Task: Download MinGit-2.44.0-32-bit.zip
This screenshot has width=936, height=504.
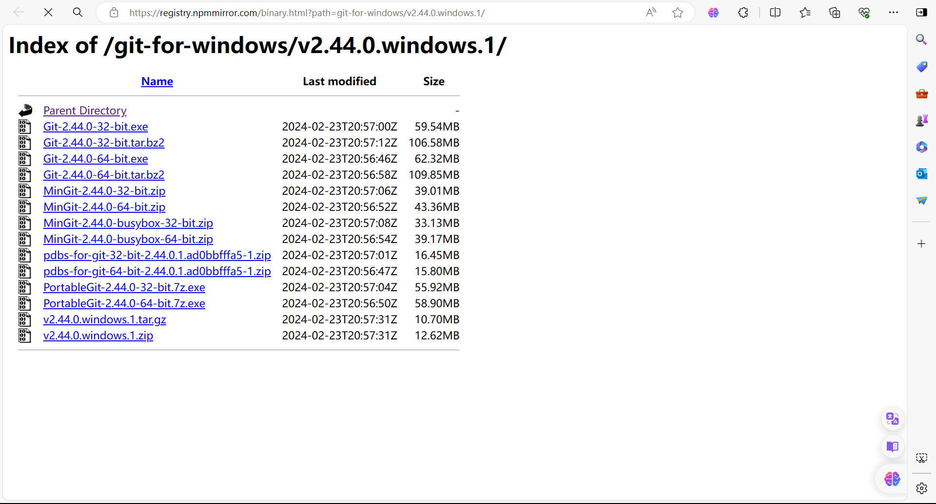Action: point(104,191)
